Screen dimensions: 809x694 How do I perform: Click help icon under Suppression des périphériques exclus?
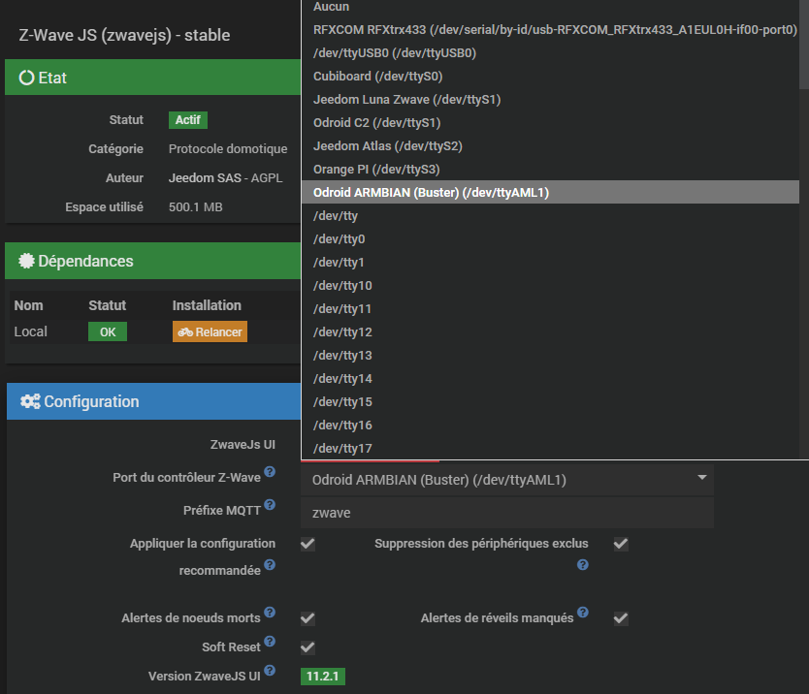pyautogui.click(x=583, y=564)
